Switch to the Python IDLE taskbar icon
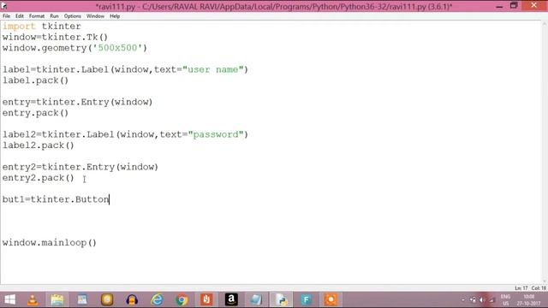Image resolution: width=548 pixels, height=308 pixels. click(281, 299)
